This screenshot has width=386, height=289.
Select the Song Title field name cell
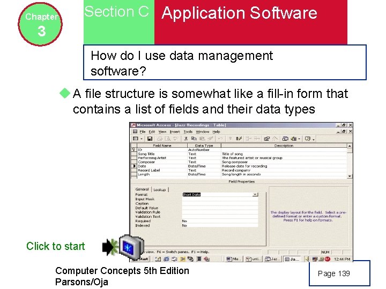(162, 154)
